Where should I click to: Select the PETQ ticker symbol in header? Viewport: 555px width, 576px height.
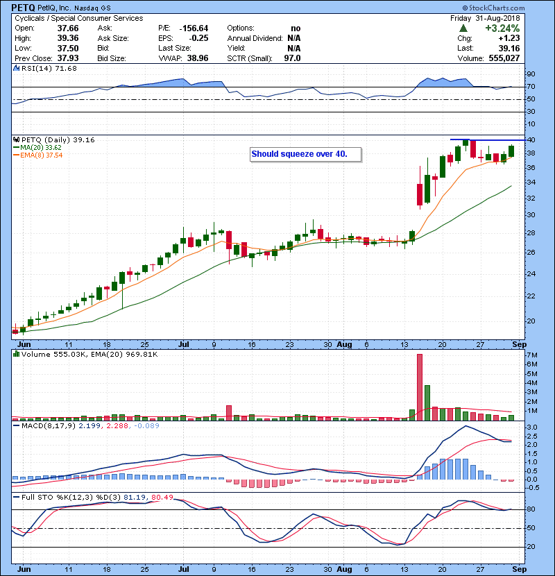click(x=23, y=8)
